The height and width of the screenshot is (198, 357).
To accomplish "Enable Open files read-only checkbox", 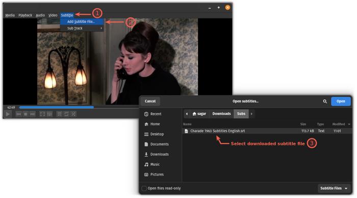I will point(144,188).
